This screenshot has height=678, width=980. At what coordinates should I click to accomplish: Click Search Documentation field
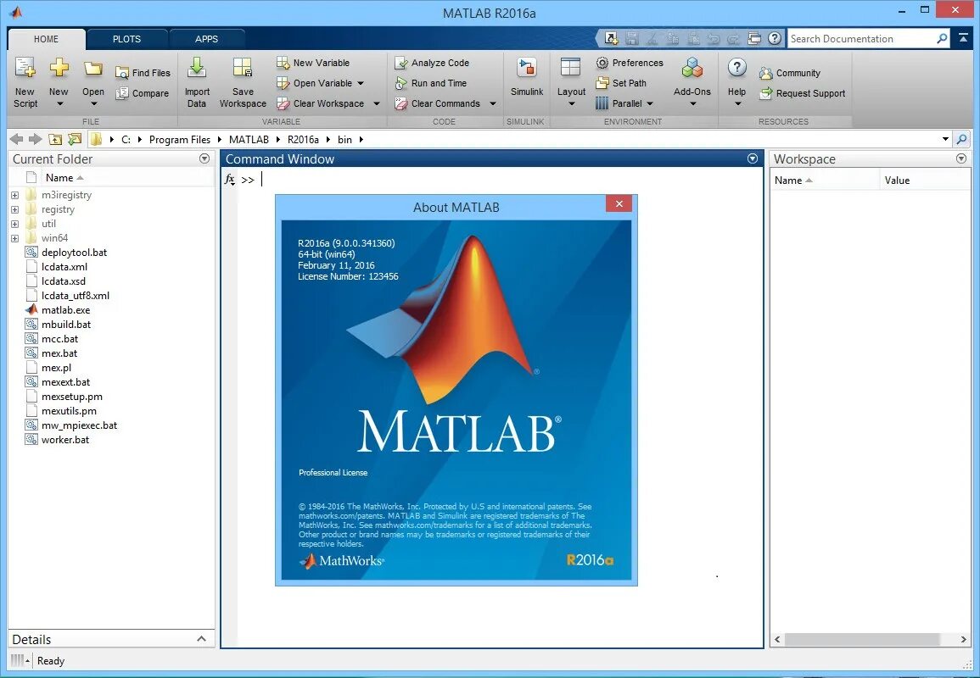point(861,39)
